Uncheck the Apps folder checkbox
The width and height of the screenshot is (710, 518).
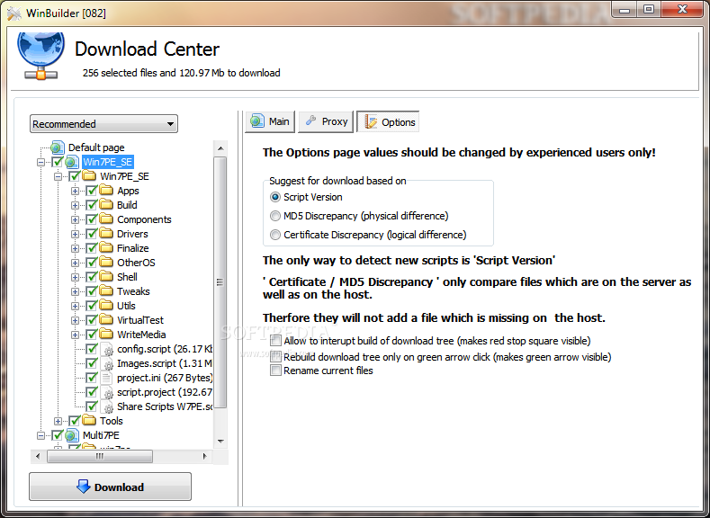point(92,191)
